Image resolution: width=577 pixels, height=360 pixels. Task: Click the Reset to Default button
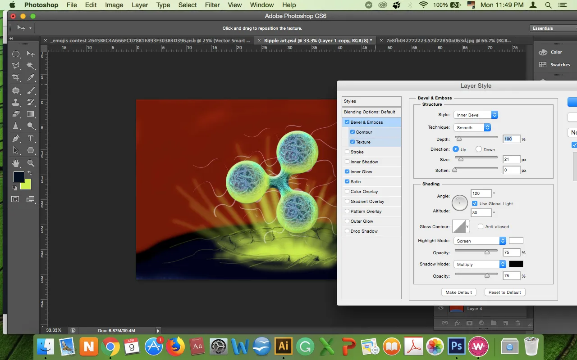click(504, 292)
